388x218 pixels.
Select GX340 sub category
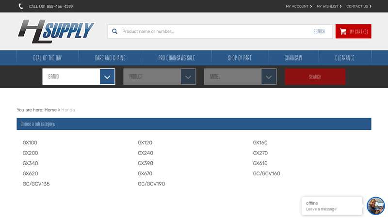pyautogui.click(x=30, y=163)
